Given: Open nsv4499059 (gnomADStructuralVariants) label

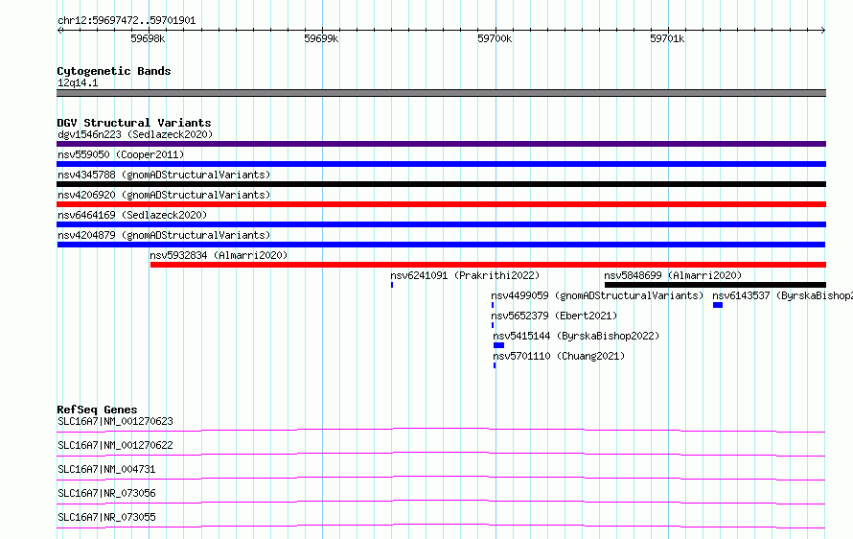Looking at the screenshot, I should [x=597, y=295].
